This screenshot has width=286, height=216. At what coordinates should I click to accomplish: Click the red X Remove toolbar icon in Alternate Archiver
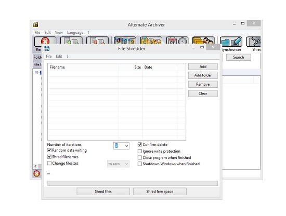[x=45, y=40]
